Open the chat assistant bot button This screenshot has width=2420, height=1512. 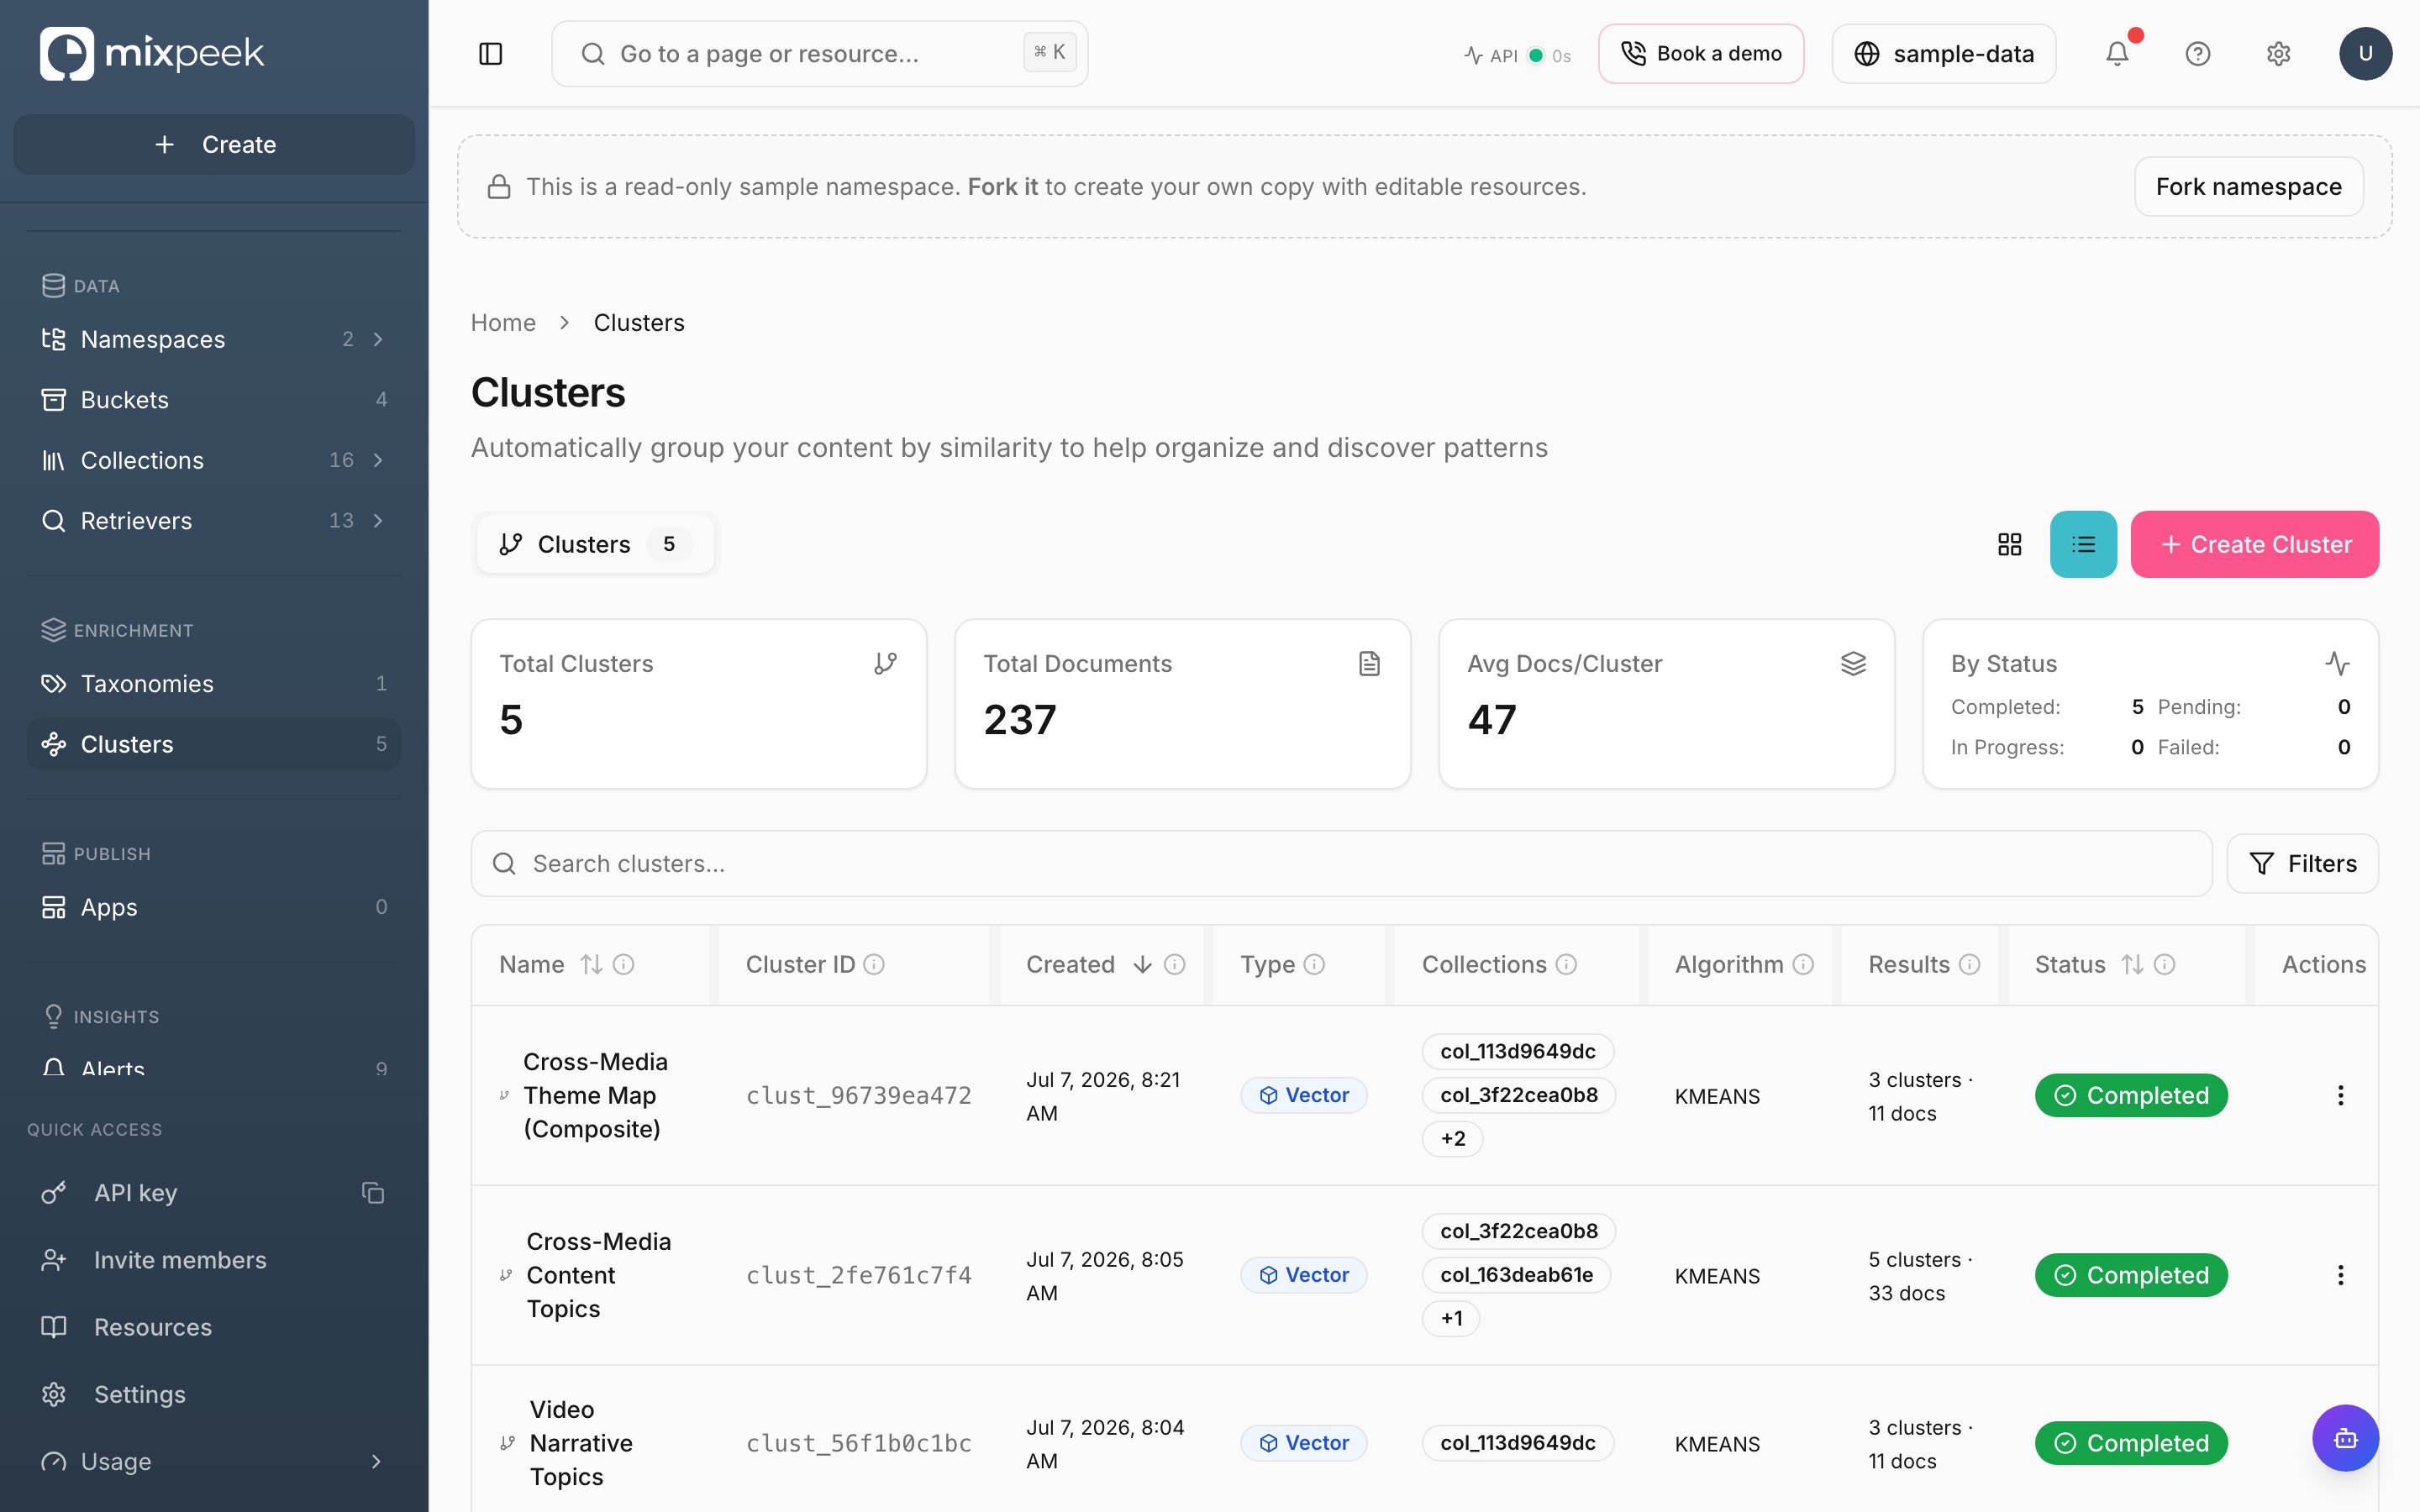(x=2345, y=1438)
